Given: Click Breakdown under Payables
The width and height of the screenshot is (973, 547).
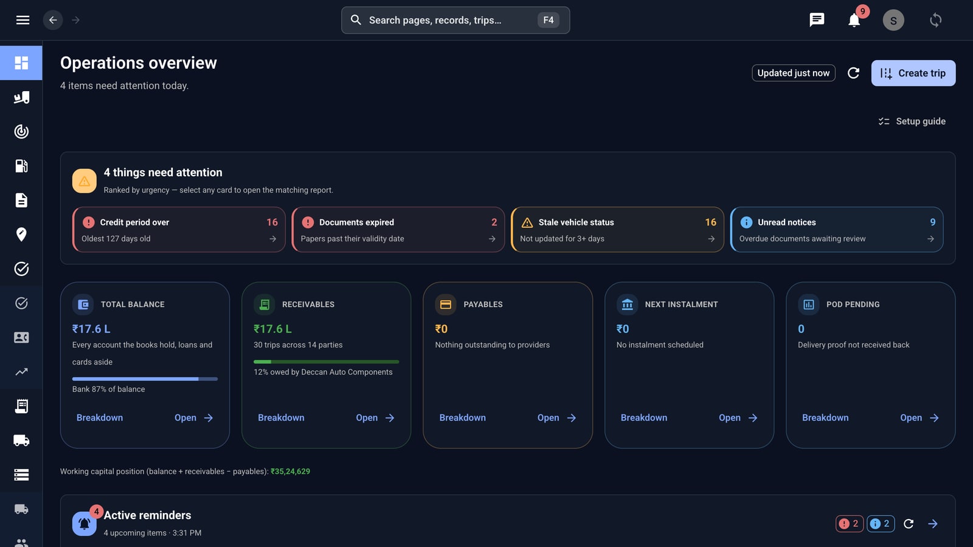Looking at the screenshot, I should click(463, 418).
